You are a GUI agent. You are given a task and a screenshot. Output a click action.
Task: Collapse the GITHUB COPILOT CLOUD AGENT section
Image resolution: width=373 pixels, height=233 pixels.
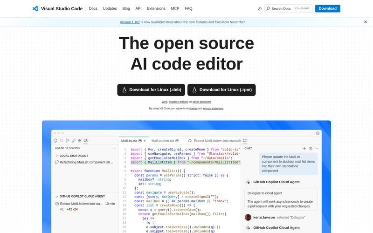click(x=57, y=196)
